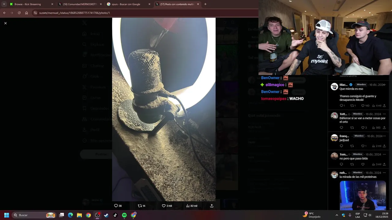This screenshot has width=392, height=220.
Task: View 563 views on Tott... comment
Action: [376, 128]
